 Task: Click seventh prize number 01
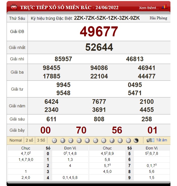tap(152, 130)
